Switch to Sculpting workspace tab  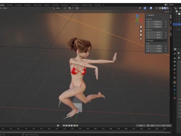[18, 5]
